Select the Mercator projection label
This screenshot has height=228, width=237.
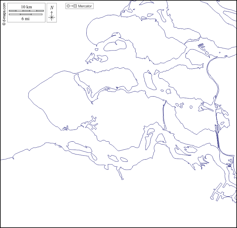(x=85, y=6)
